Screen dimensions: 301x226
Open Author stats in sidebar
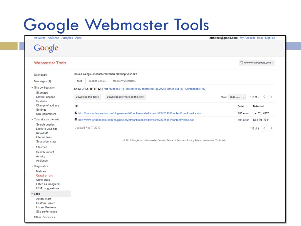[x=44, y=199]
